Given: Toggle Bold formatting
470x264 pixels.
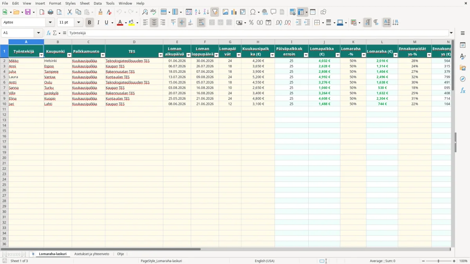Looking at the screenshot, I should click(x=89, y=23).
